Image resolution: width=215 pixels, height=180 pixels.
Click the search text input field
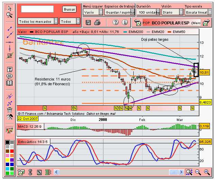coord(37,9)
